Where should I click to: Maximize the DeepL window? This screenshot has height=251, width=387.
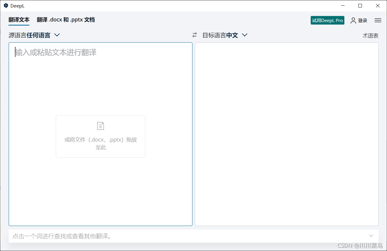click(360, 6)
